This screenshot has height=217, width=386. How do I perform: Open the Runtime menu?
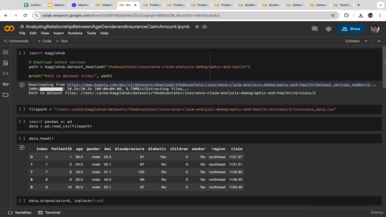(75, 33)
